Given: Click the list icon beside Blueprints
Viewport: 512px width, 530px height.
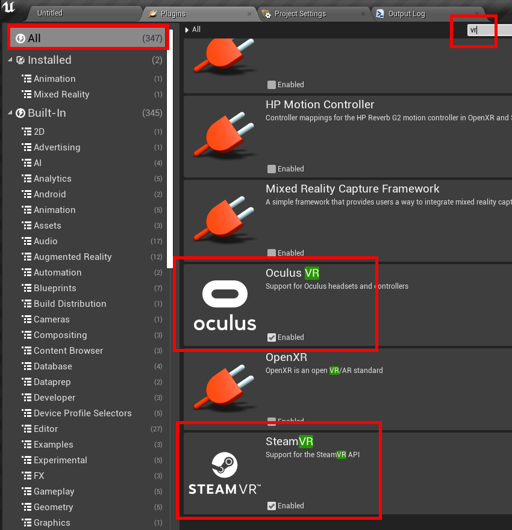Looking at the screenshot, I should pyautogui.click(x=27, y=288).
